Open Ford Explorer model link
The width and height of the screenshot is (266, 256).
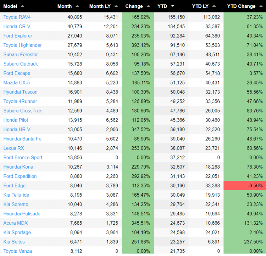point(18,36)
